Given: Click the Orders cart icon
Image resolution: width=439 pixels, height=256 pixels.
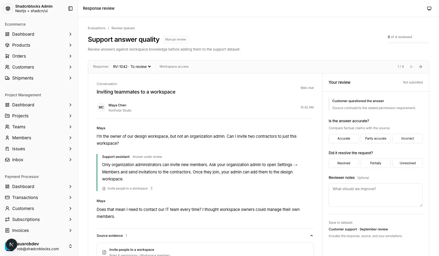Looking at the screenshot, I should pyautogui.click(x=7, y=56).
